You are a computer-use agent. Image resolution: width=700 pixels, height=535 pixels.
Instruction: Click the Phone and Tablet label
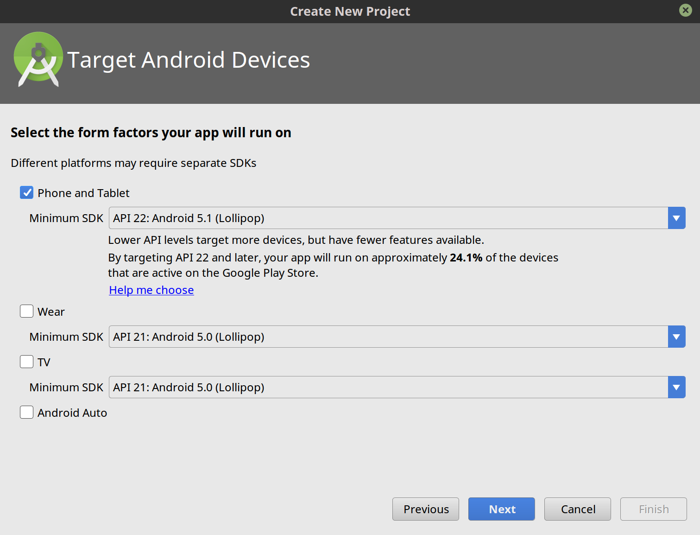pos(83,193)
